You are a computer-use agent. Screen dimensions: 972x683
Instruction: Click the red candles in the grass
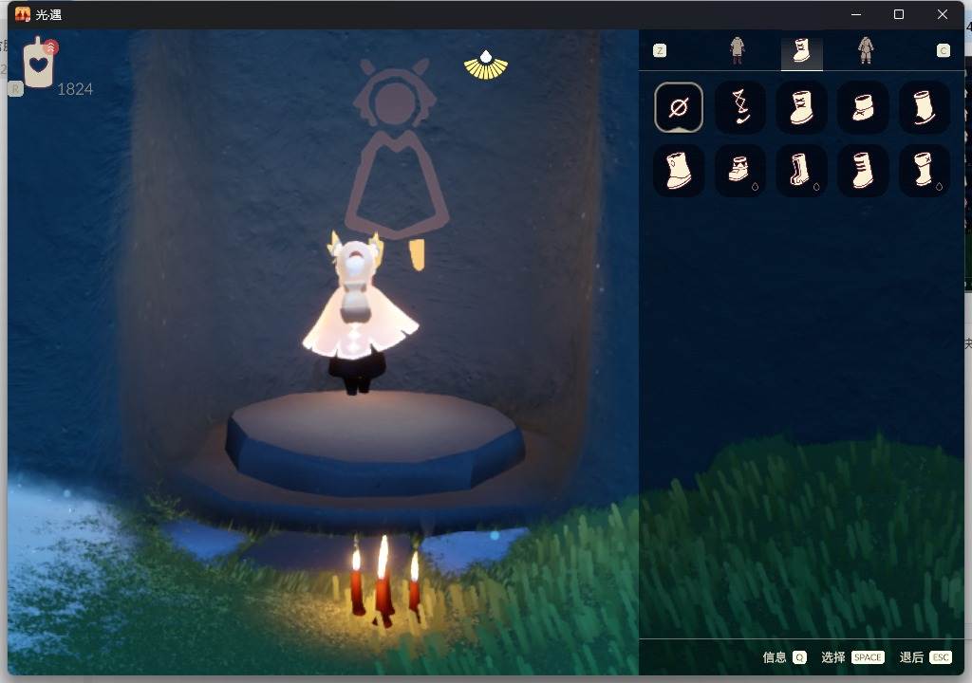point(384,582)
